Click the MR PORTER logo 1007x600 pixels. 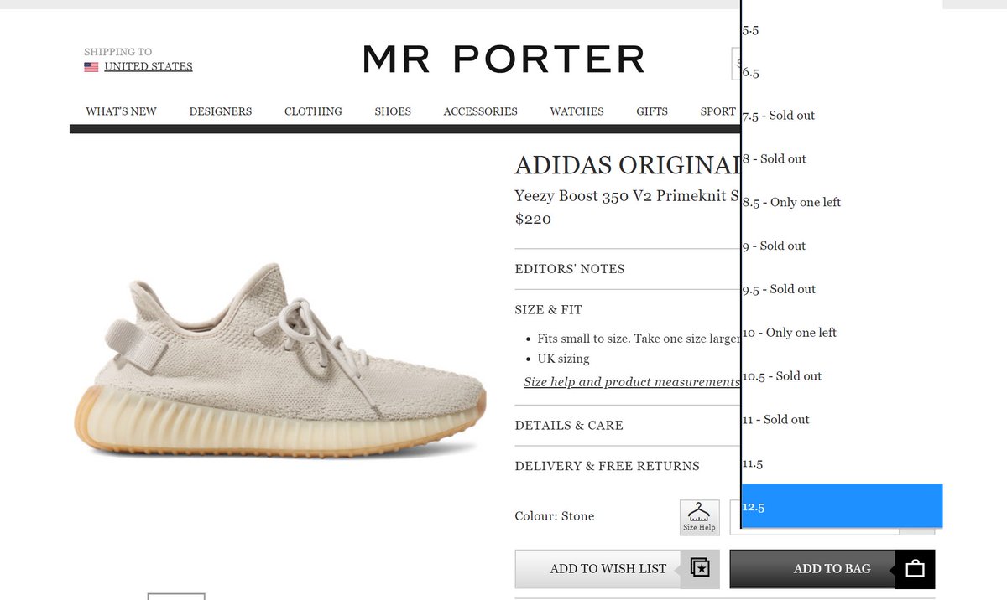(x=503, y=59)
